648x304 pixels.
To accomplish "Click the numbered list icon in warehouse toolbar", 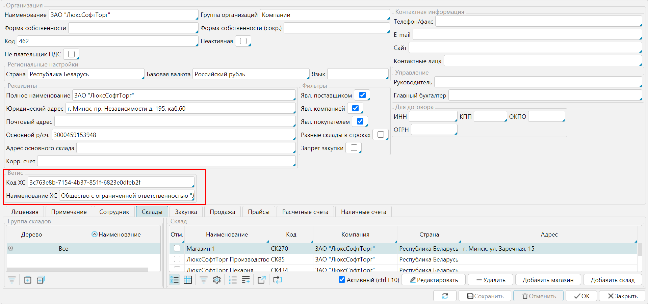I will pyautogui.click(x=233, y=280).
